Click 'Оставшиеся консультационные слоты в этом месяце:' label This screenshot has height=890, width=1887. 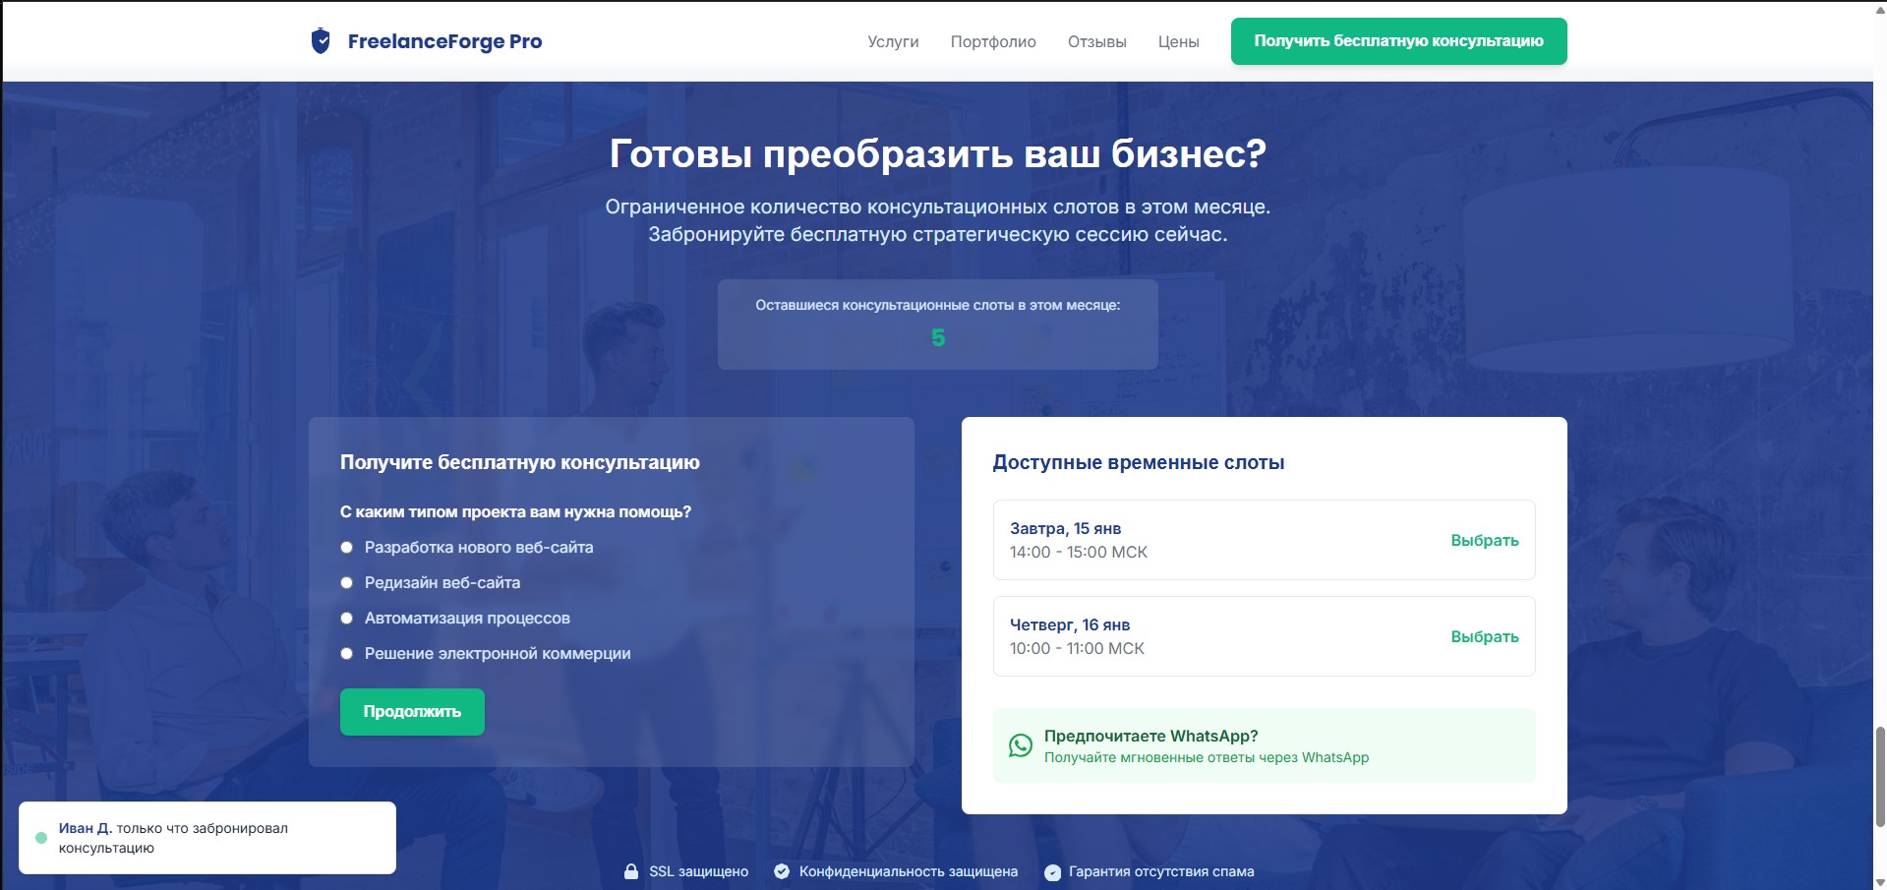(x=938, y=305)
